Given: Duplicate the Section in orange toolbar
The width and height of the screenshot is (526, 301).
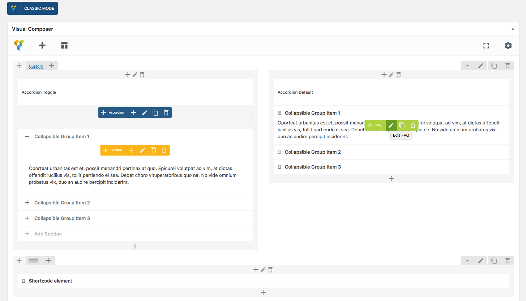Looking at the screenshot, I should 153,150.
